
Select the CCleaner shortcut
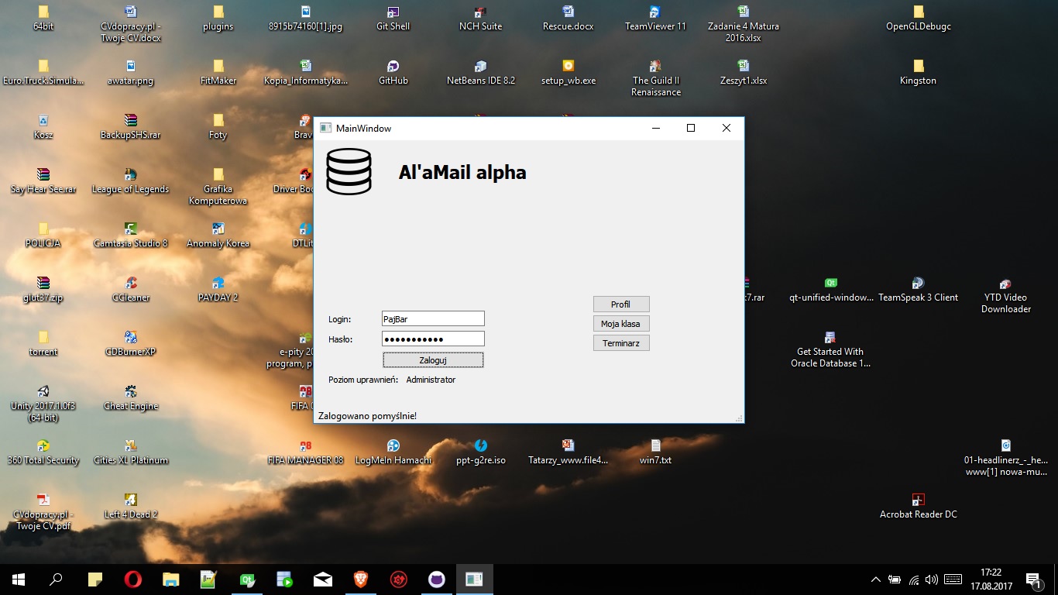pyautogui.click(x=130, y=290)
